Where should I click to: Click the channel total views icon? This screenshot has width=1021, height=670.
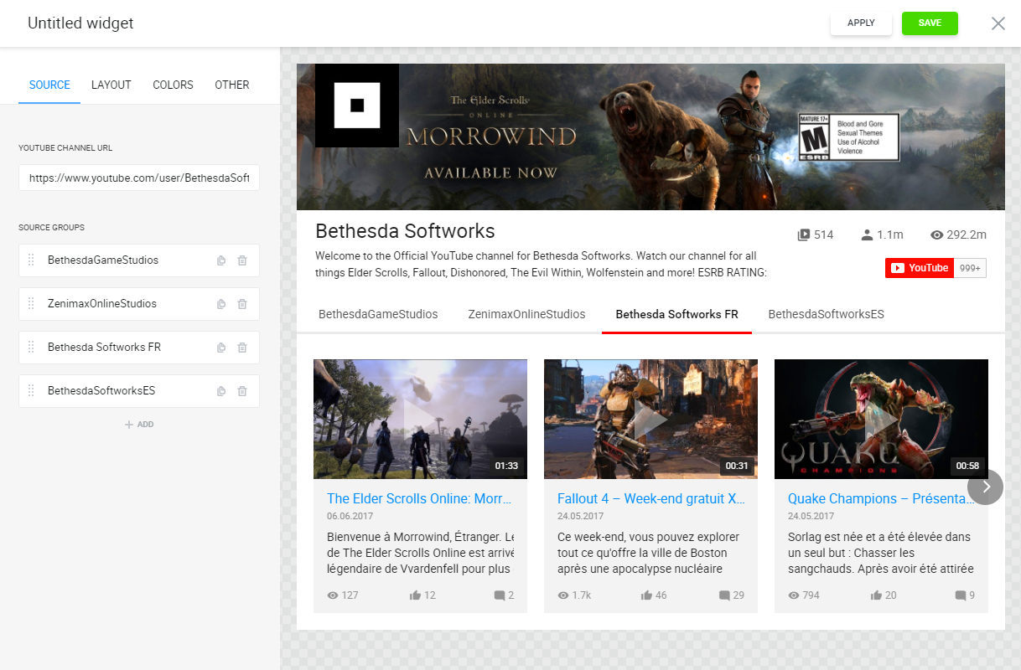[937, 235]
